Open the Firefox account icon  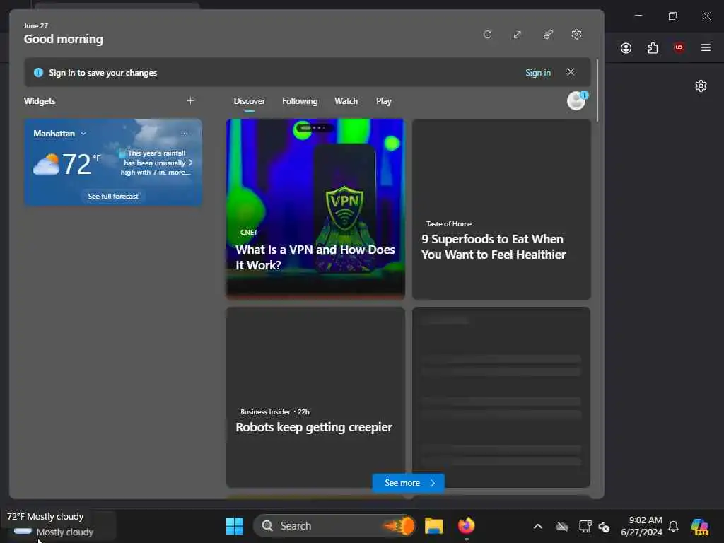coord(626,48)
